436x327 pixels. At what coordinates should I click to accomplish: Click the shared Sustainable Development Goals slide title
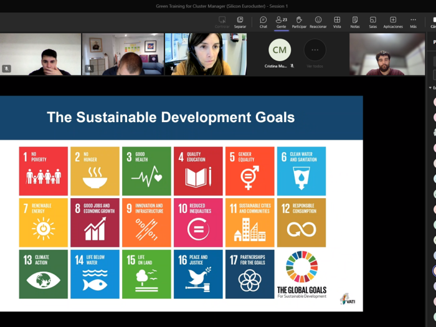[171, 117]
